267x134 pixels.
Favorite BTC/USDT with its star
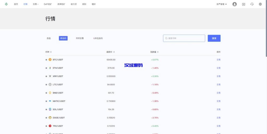pyautogui.click(x=46, y=60)
